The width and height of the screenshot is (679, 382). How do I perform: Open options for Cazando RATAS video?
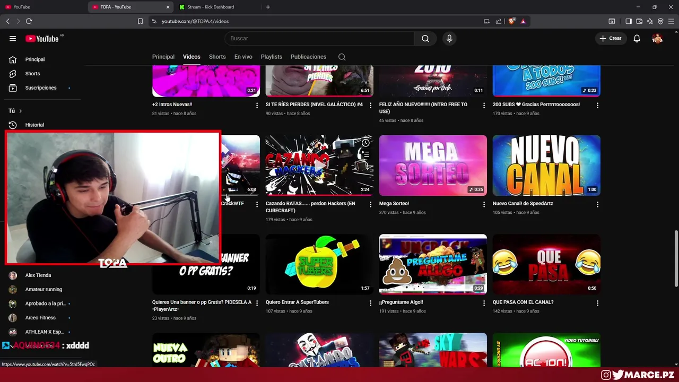click(370, 204)
